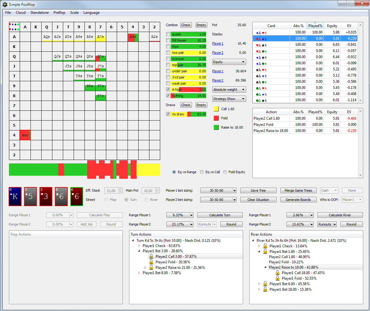
Task: Click the 3 of hearts board card
Action: 46,197
